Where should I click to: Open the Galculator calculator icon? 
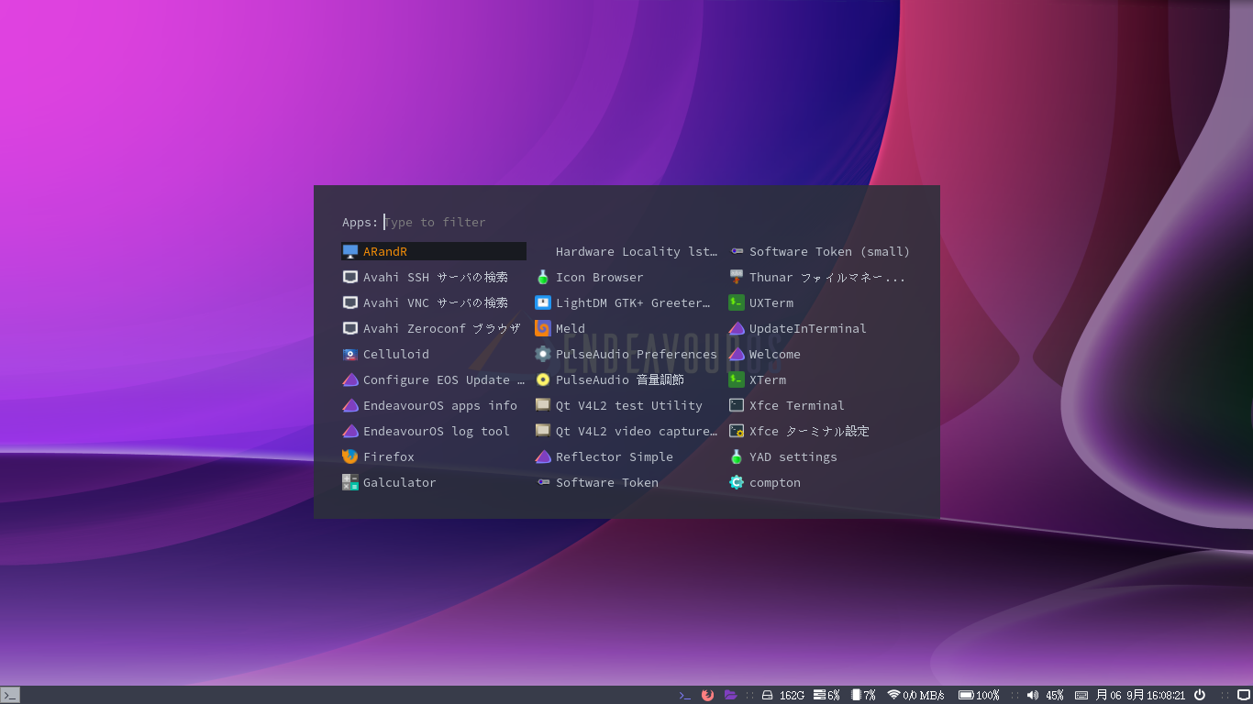pyautogui.click(x=350, y=482)
